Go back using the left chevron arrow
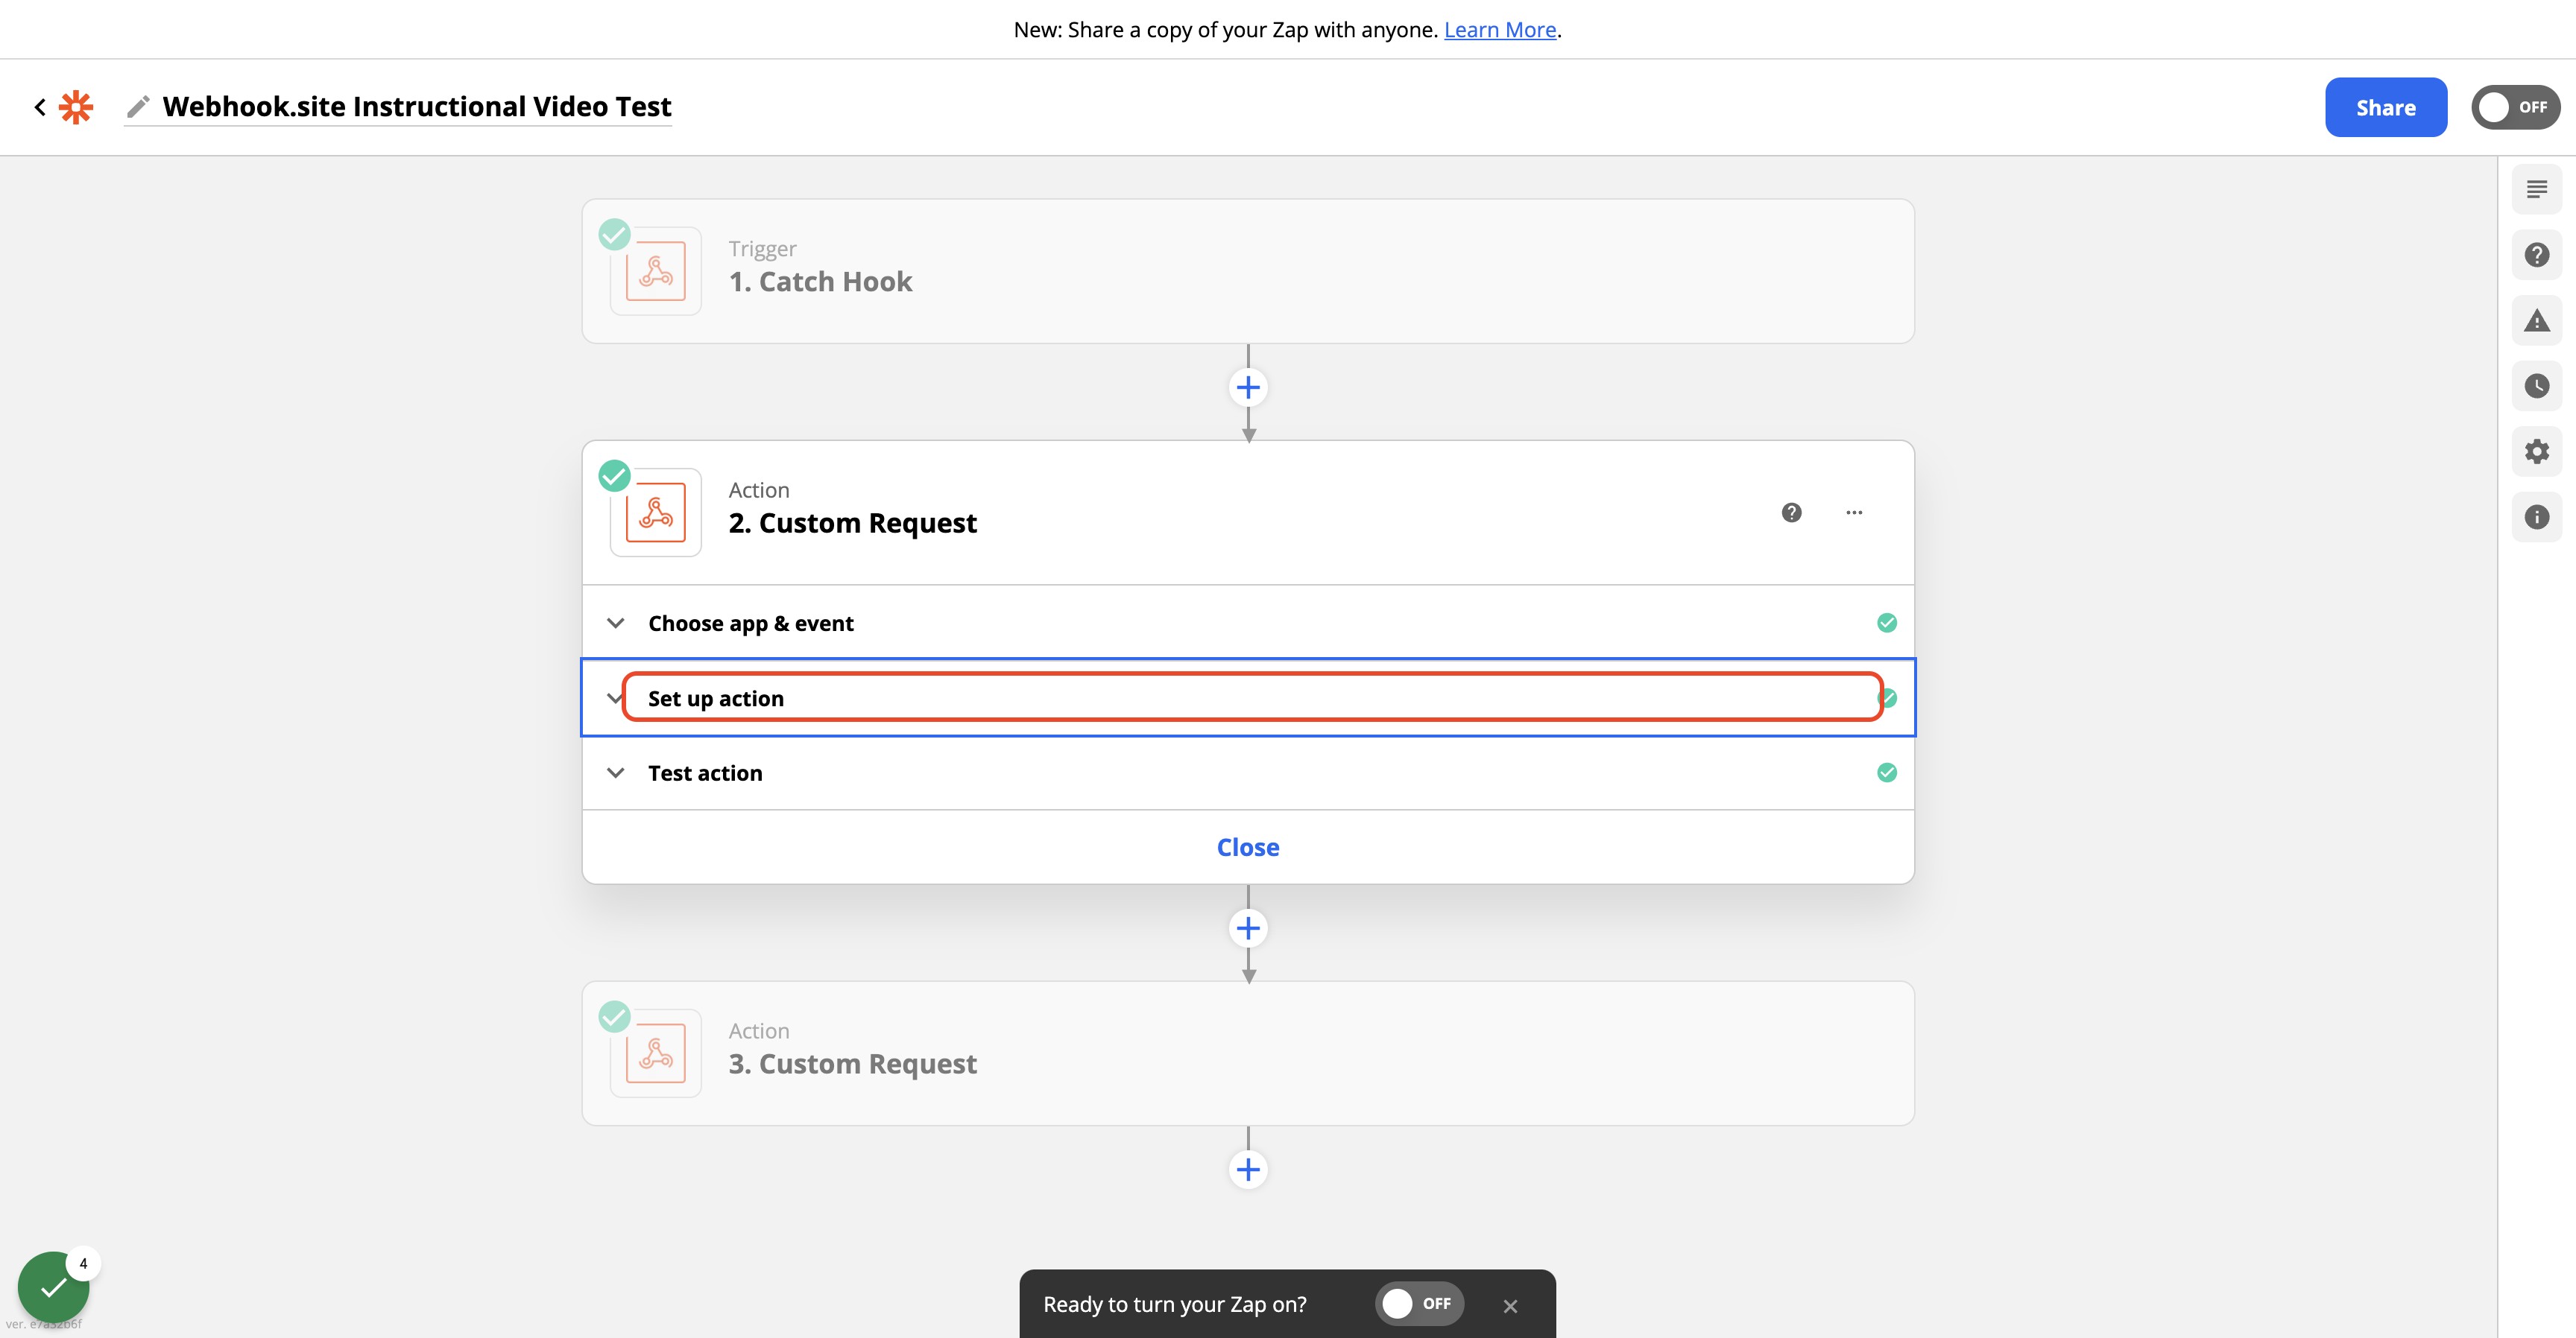This screenshot has width=2576, height=1338. (40, 107)
